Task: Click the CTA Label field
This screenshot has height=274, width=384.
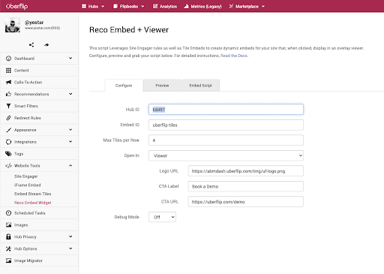Action: coord(246,186)
